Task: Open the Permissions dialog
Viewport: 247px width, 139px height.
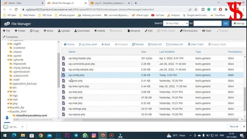Action: tap(189, 31)
